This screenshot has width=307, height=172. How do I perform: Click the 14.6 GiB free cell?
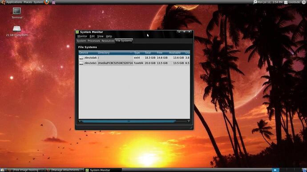(x=162, y=58)
